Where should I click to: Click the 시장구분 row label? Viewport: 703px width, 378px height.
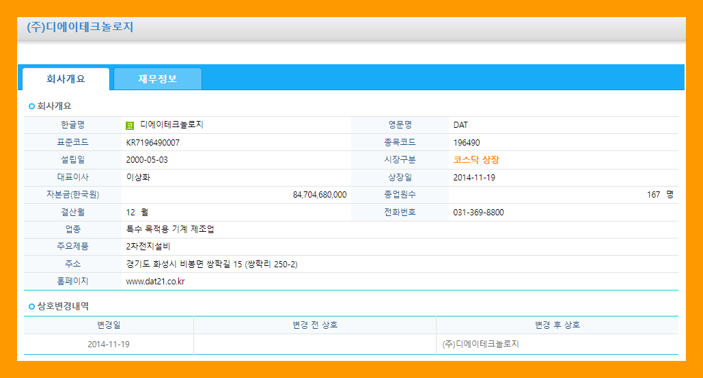point(400,160)
